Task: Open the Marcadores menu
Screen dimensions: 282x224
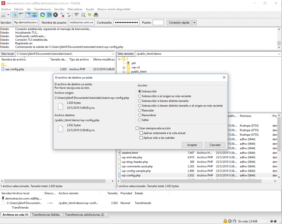Action: coord(75,9)
